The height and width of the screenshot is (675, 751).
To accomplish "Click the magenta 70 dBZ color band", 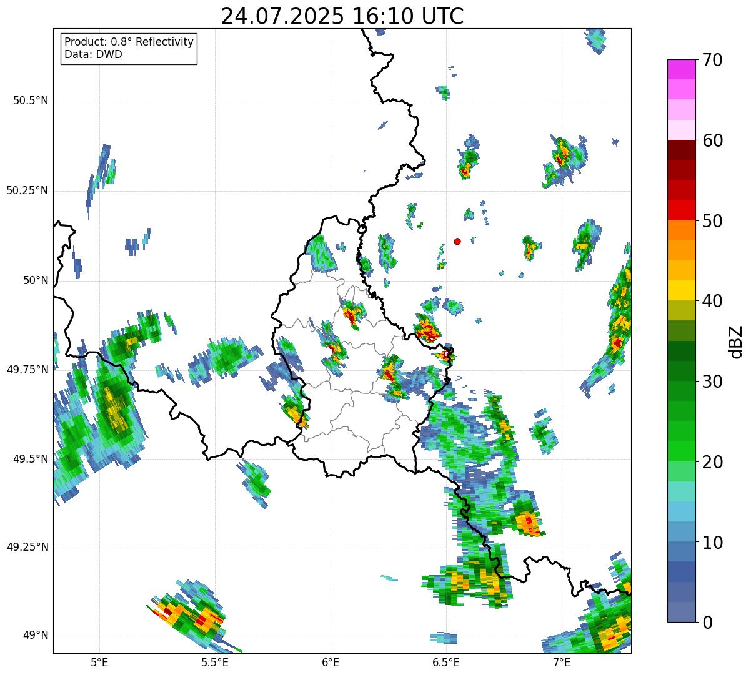I will (x=681, y=69).
